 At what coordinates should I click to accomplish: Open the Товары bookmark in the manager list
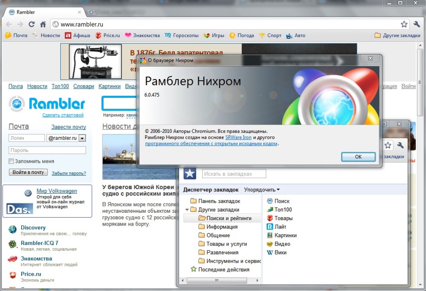pyautogui.click(x=280, y=218)
